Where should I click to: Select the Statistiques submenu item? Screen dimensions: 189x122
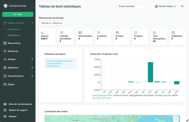(x=14, y=35)
